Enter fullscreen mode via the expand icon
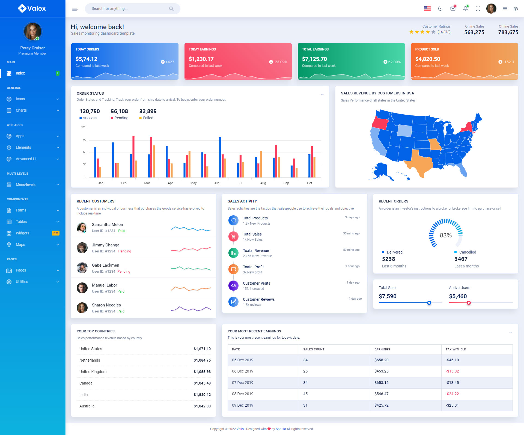The height and width of the screenshot is (435, 524). [x=478, y=9]
